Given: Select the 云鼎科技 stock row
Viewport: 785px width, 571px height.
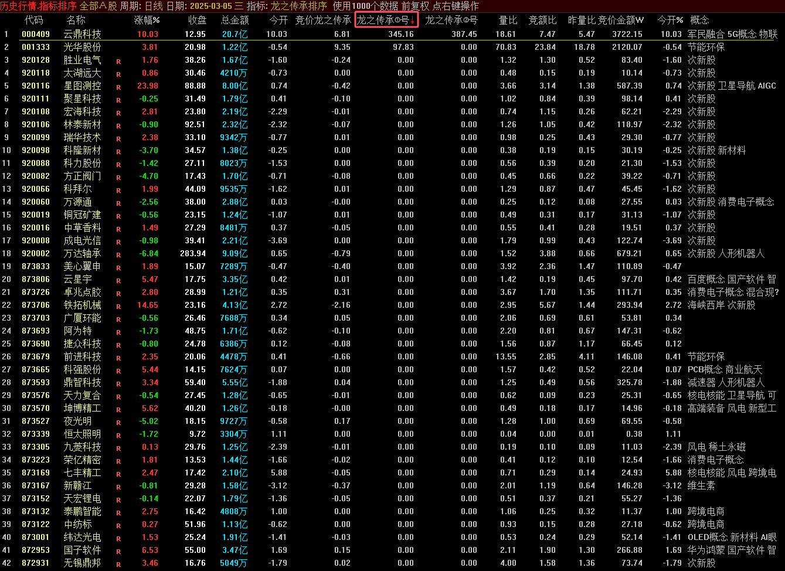Looking at the screenshot, I should 392,34.
